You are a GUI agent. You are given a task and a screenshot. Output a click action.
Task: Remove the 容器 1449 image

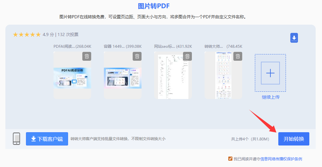137,56
